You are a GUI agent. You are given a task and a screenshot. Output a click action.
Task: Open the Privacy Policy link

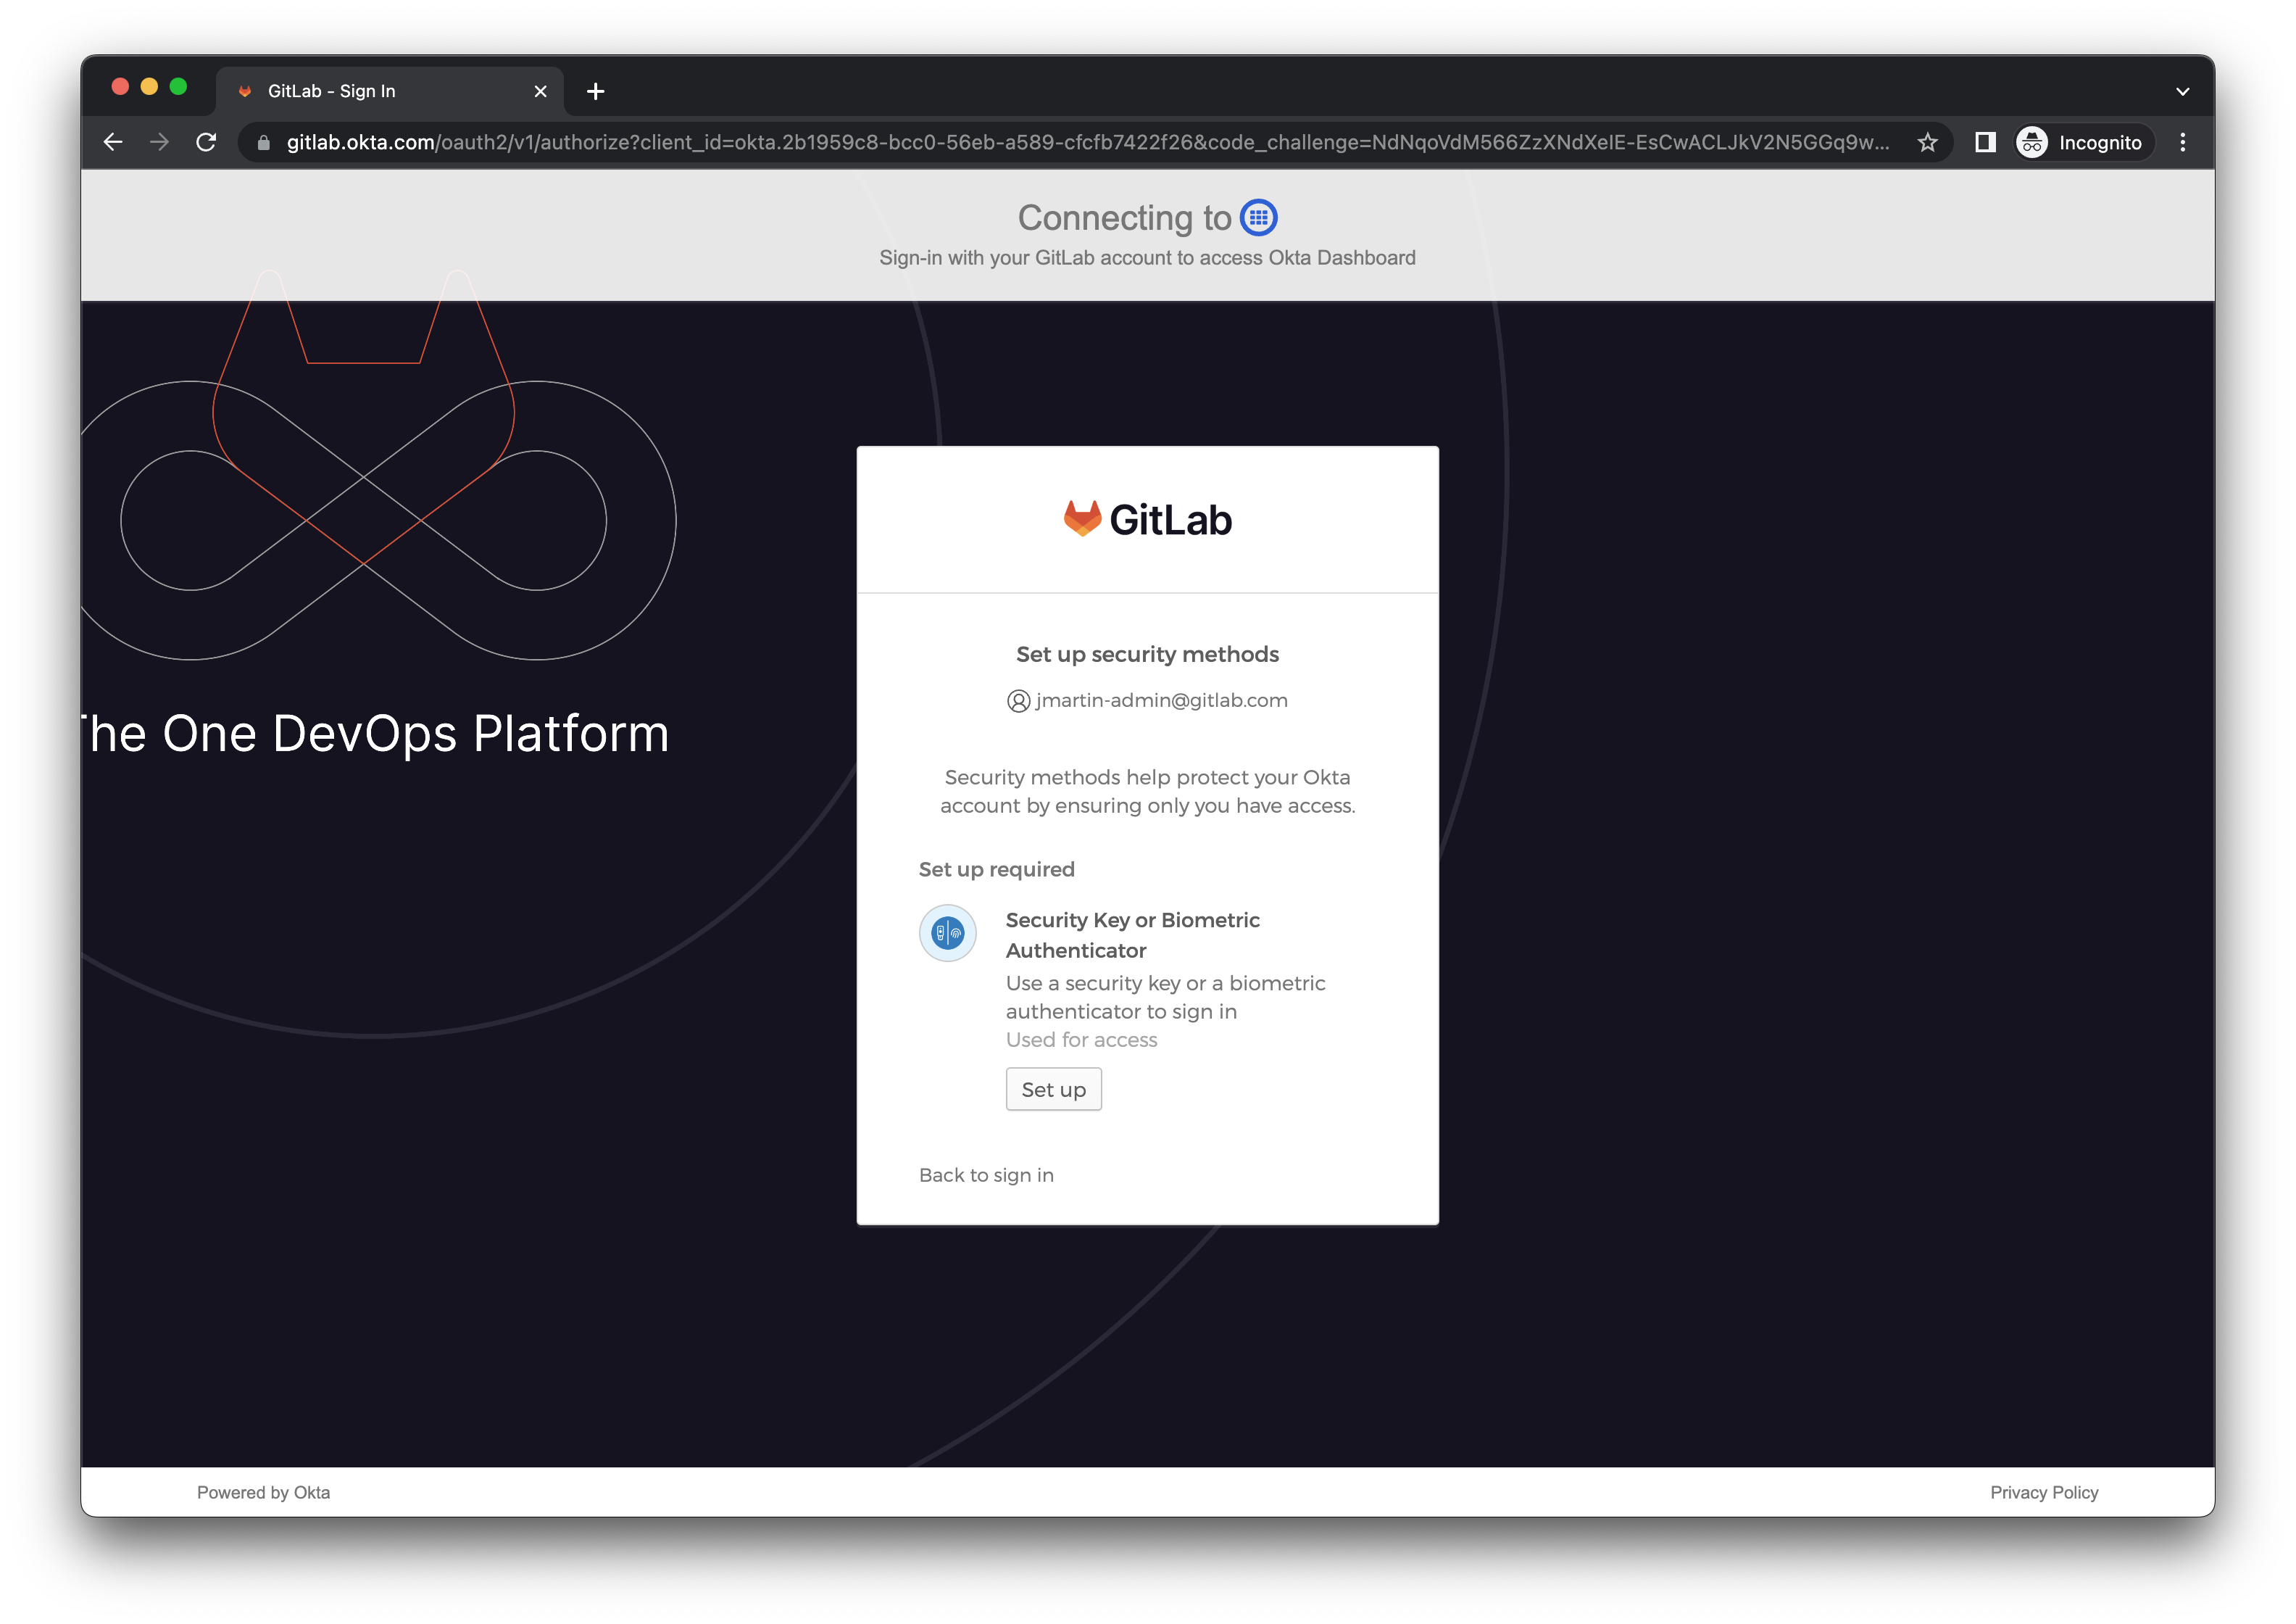[2043, 1492]
